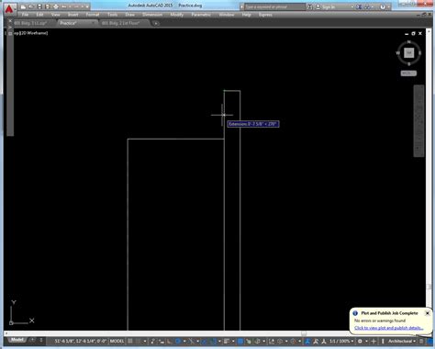Viewport: 435px width, 349px height.
Task: Open the Tools menu
Action: [x=112, y=15]
